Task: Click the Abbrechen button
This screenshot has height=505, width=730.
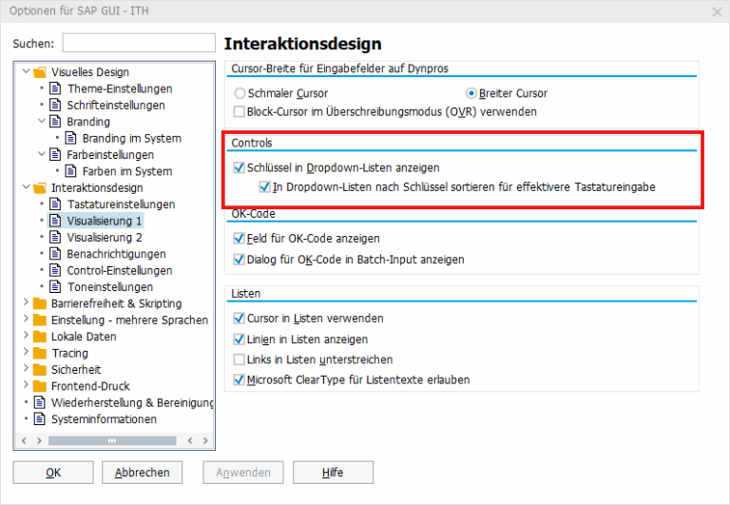Action: click(142, 473)
